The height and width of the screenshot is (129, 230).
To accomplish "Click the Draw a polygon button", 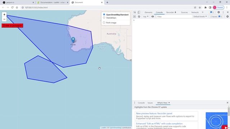I will (12, 25).
